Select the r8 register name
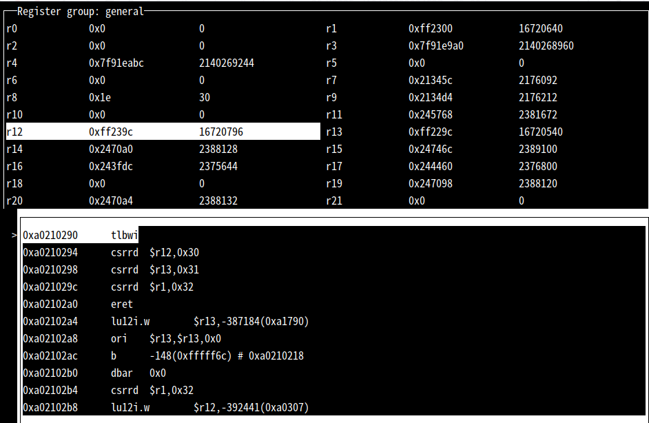 tap(12, 98)
